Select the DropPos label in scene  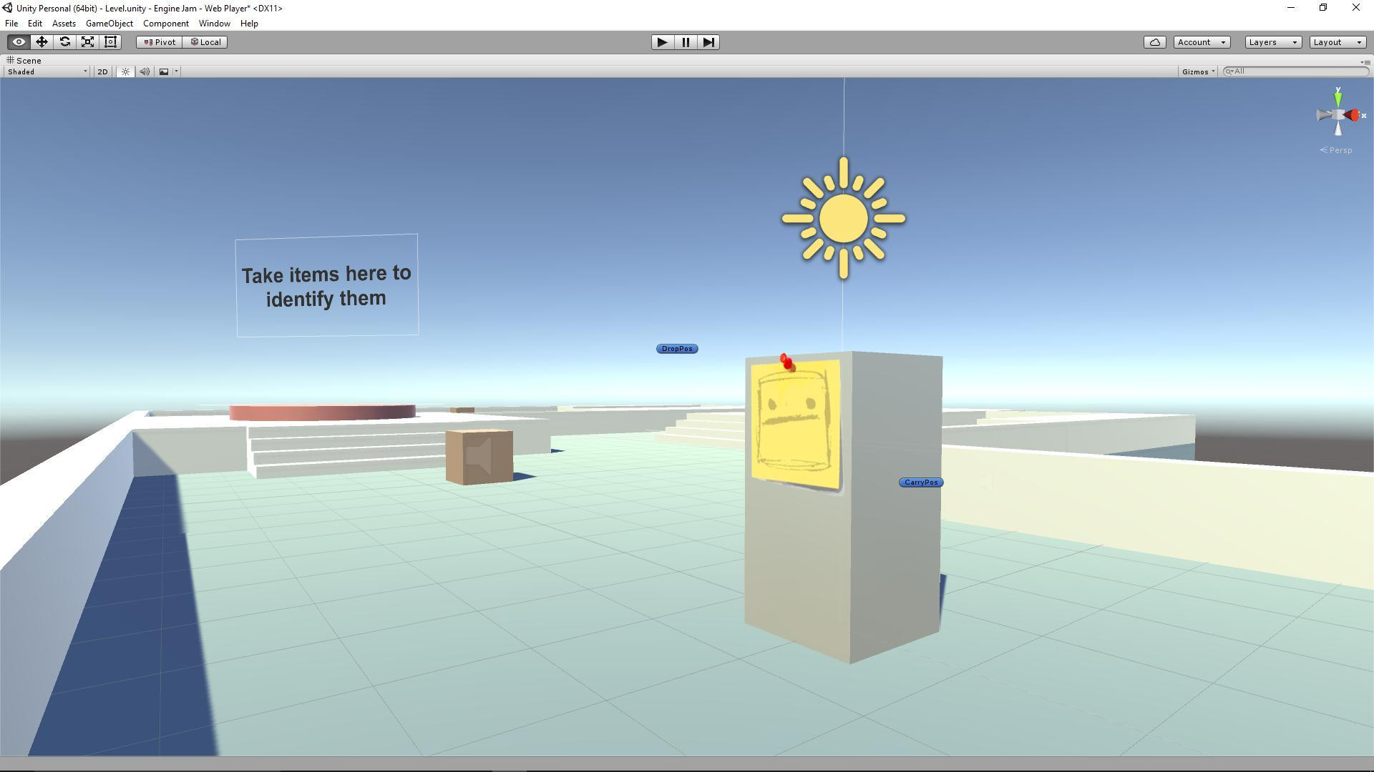coord(677,349)
